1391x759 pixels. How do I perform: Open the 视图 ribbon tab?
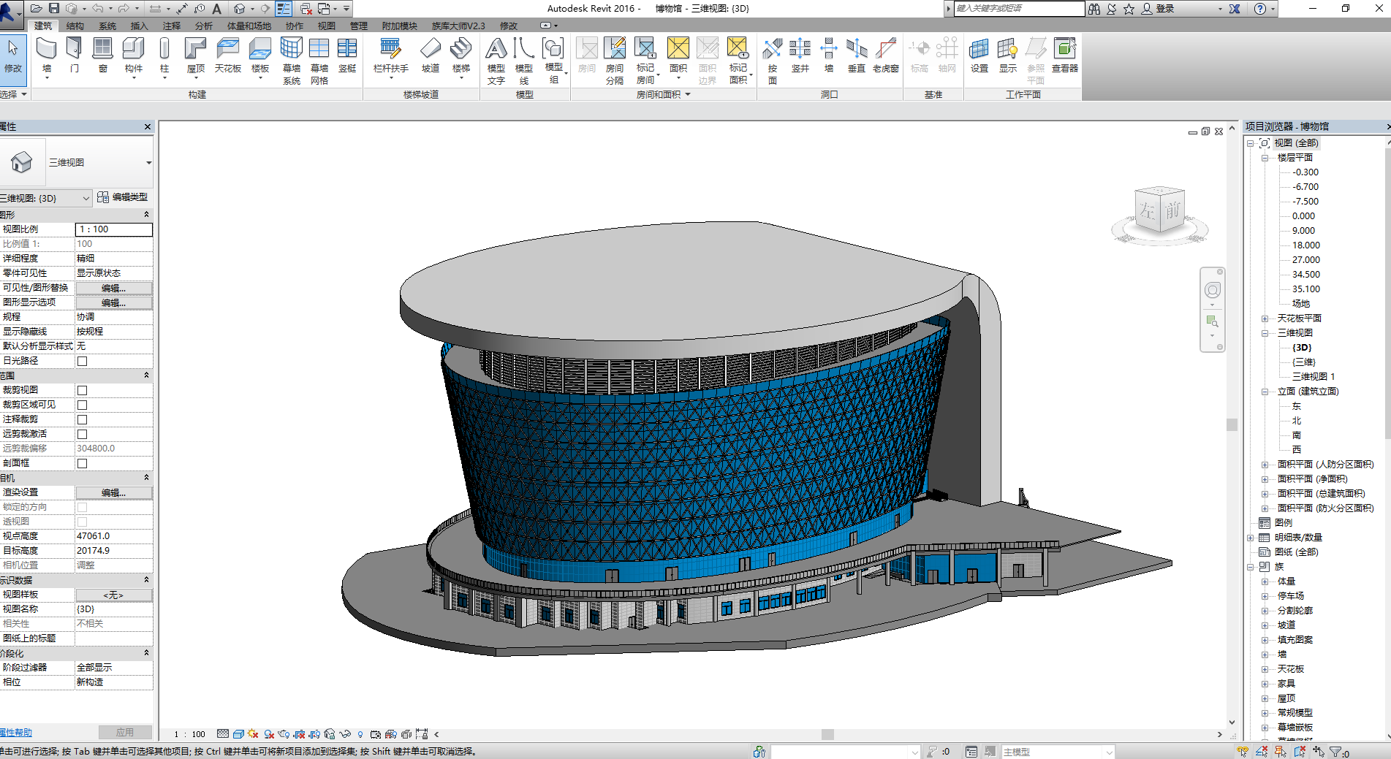(326, 26)
